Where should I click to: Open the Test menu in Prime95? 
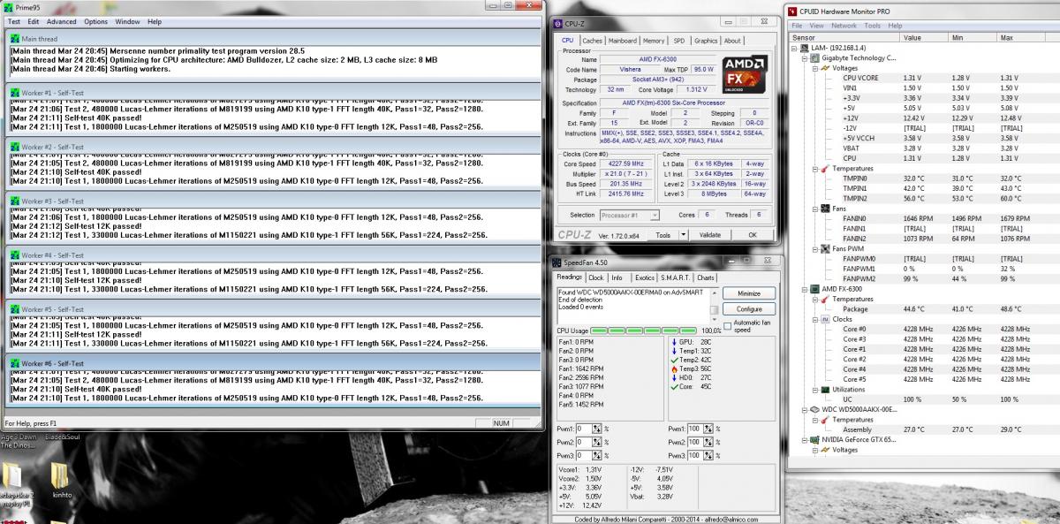coord(14,21)
